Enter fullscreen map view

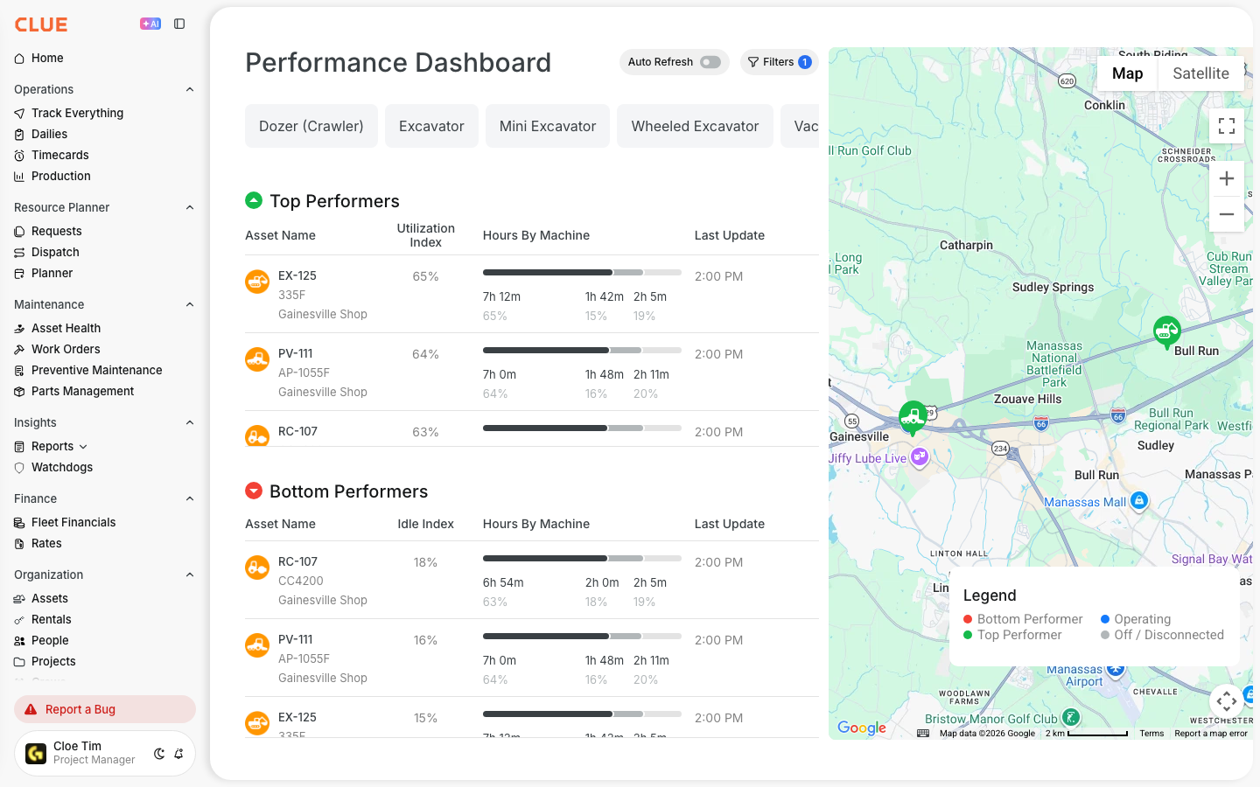pos(1227,126)
